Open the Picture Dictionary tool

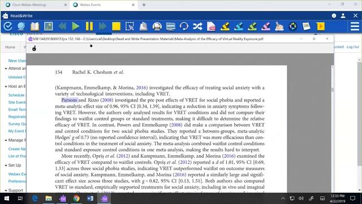coord(49,27)
